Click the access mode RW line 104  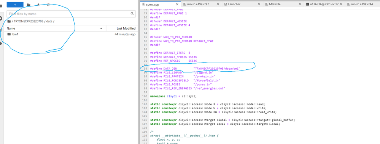(213, 112)
